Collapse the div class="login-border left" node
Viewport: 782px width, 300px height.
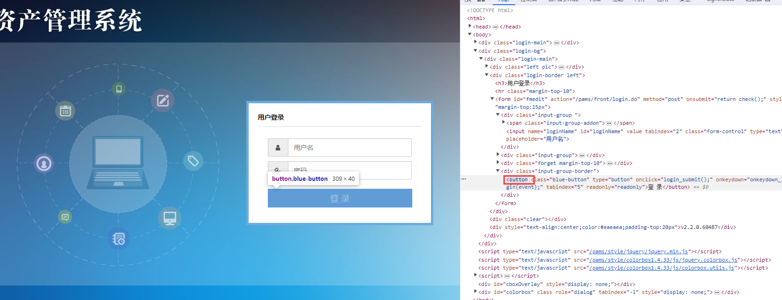click(x=487, y=75)
